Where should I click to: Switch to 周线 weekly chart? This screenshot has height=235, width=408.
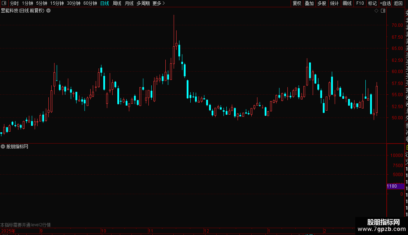117,3
